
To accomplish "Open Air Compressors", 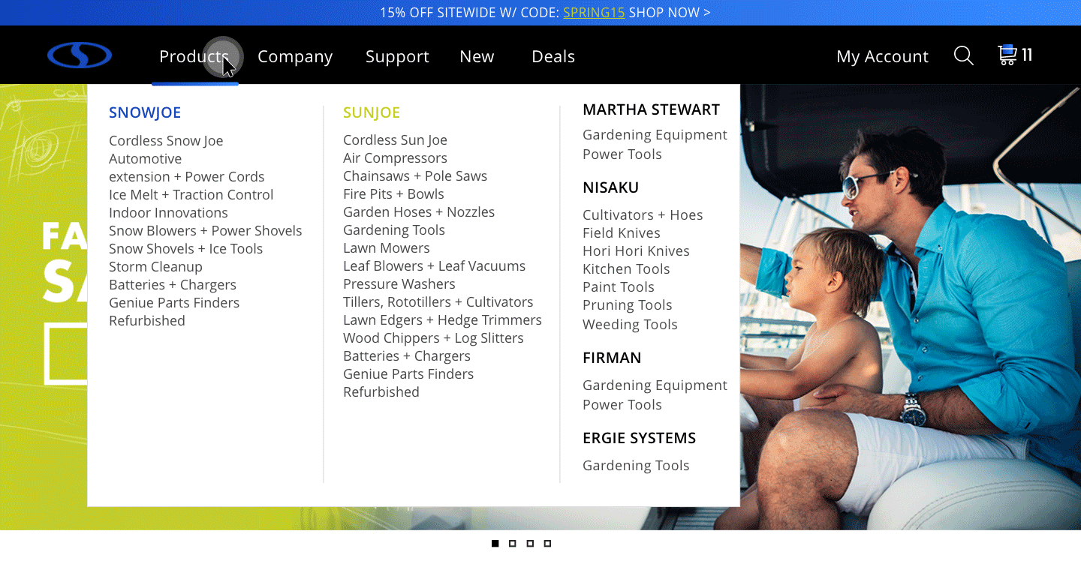I will coord(395,158).
